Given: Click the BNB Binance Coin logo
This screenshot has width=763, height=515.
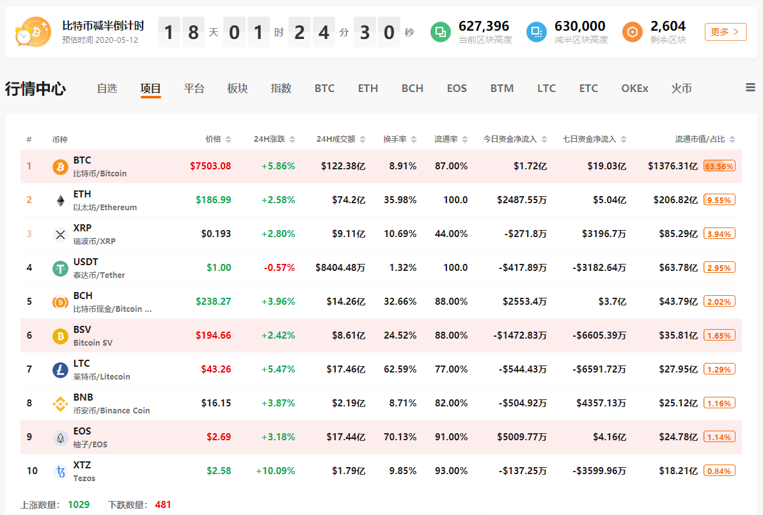Looking at the screenshot, I should 60,404.
